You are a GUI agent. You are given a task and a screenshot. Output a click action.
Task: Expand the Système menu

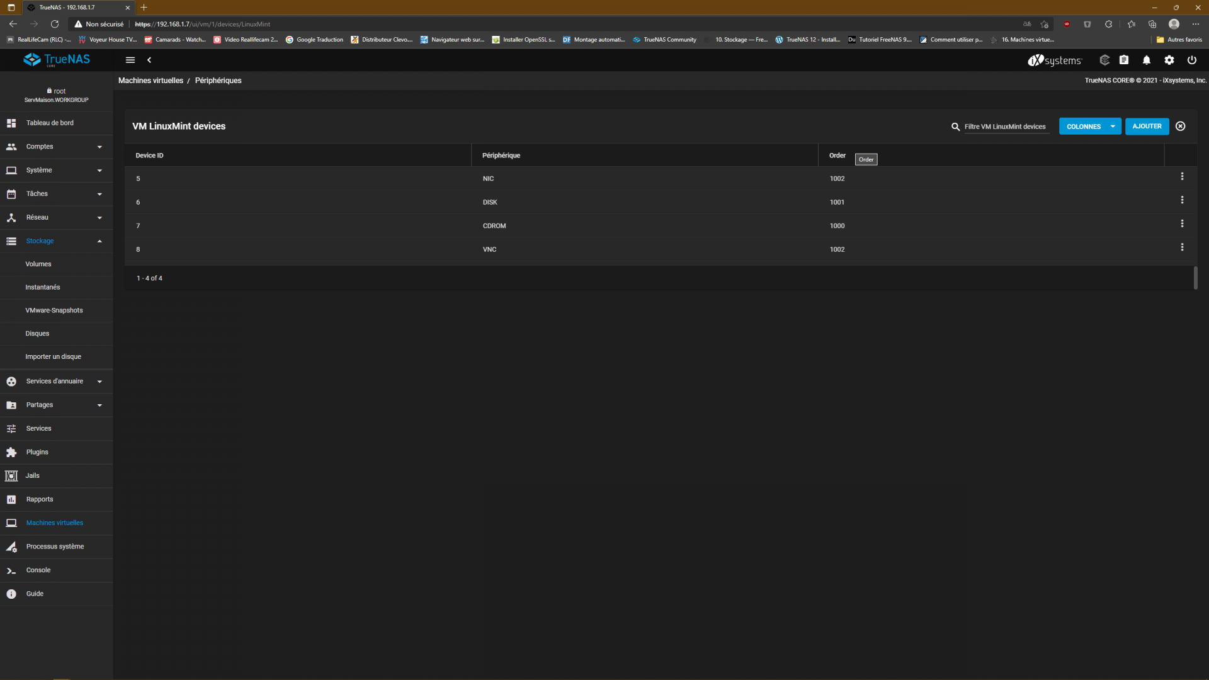point(56,170)
